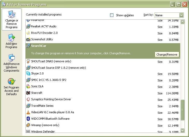Click the WIDCOMM Bluetooth icon
Screen dimensions: 189x137
point(28,119)
